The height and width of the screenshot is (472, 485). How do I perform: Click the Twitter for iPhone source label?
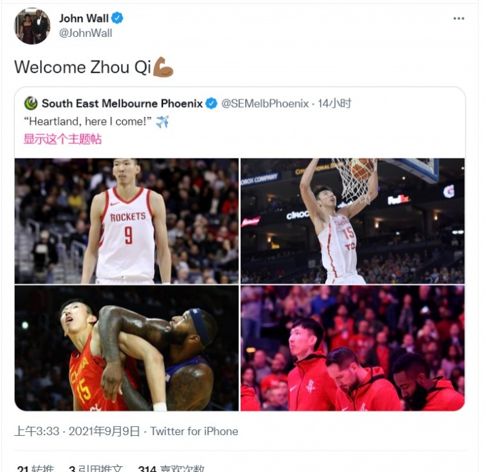click(194, 431)
